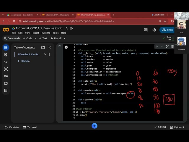
Task: Switch to fcCommit_OOP_1_Class.ipynb tab
Action: click(x=57, y=15)
